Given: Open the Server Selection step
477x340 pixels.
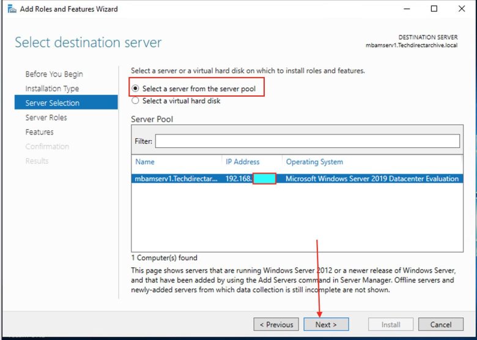Looking at the screenshot, I should [66, 102].
